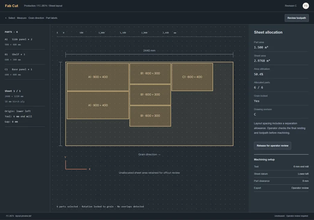Screen dimensions: 314x220
Task: Click the Sheet 1 / 1 entry
Action: 13,91
